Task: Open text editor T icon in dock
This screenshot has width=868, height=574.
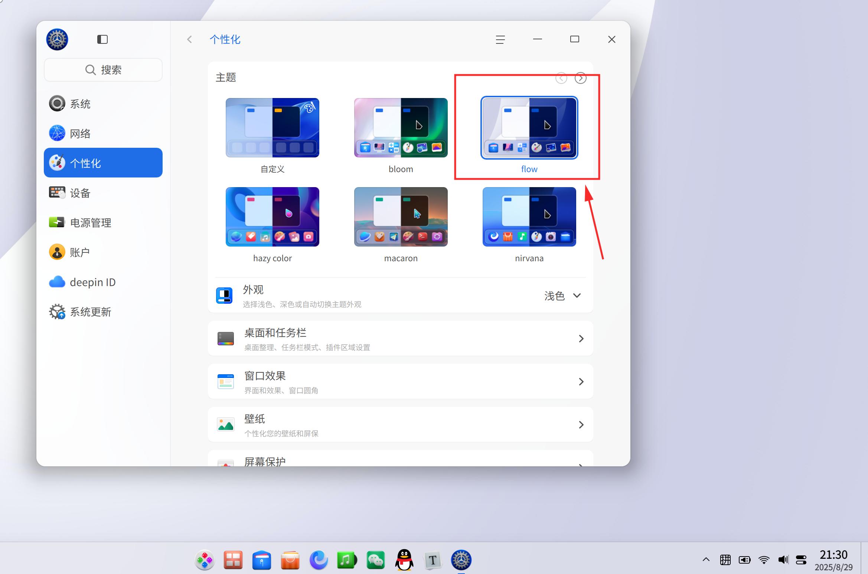Action: (x=433, y=560)
